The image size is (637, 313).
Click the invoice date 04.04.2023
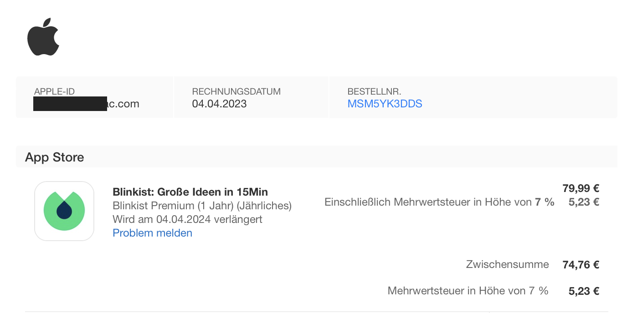click(219, 104)
